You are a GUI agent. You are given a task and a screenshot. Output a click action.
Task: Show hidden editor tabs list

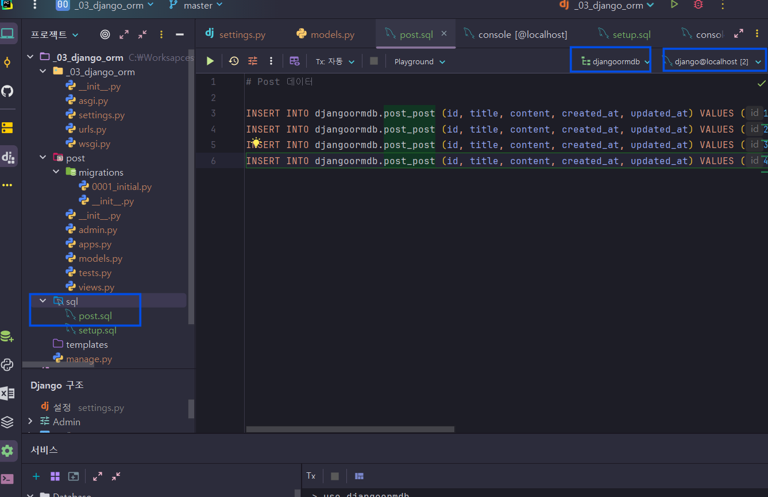coord(757,34)
